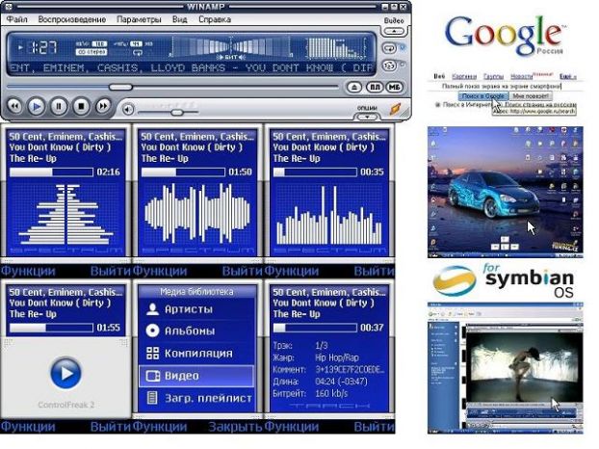599x449 pixels.
Task: Click the Winamp seek bar handle
Action: [120, 88]
